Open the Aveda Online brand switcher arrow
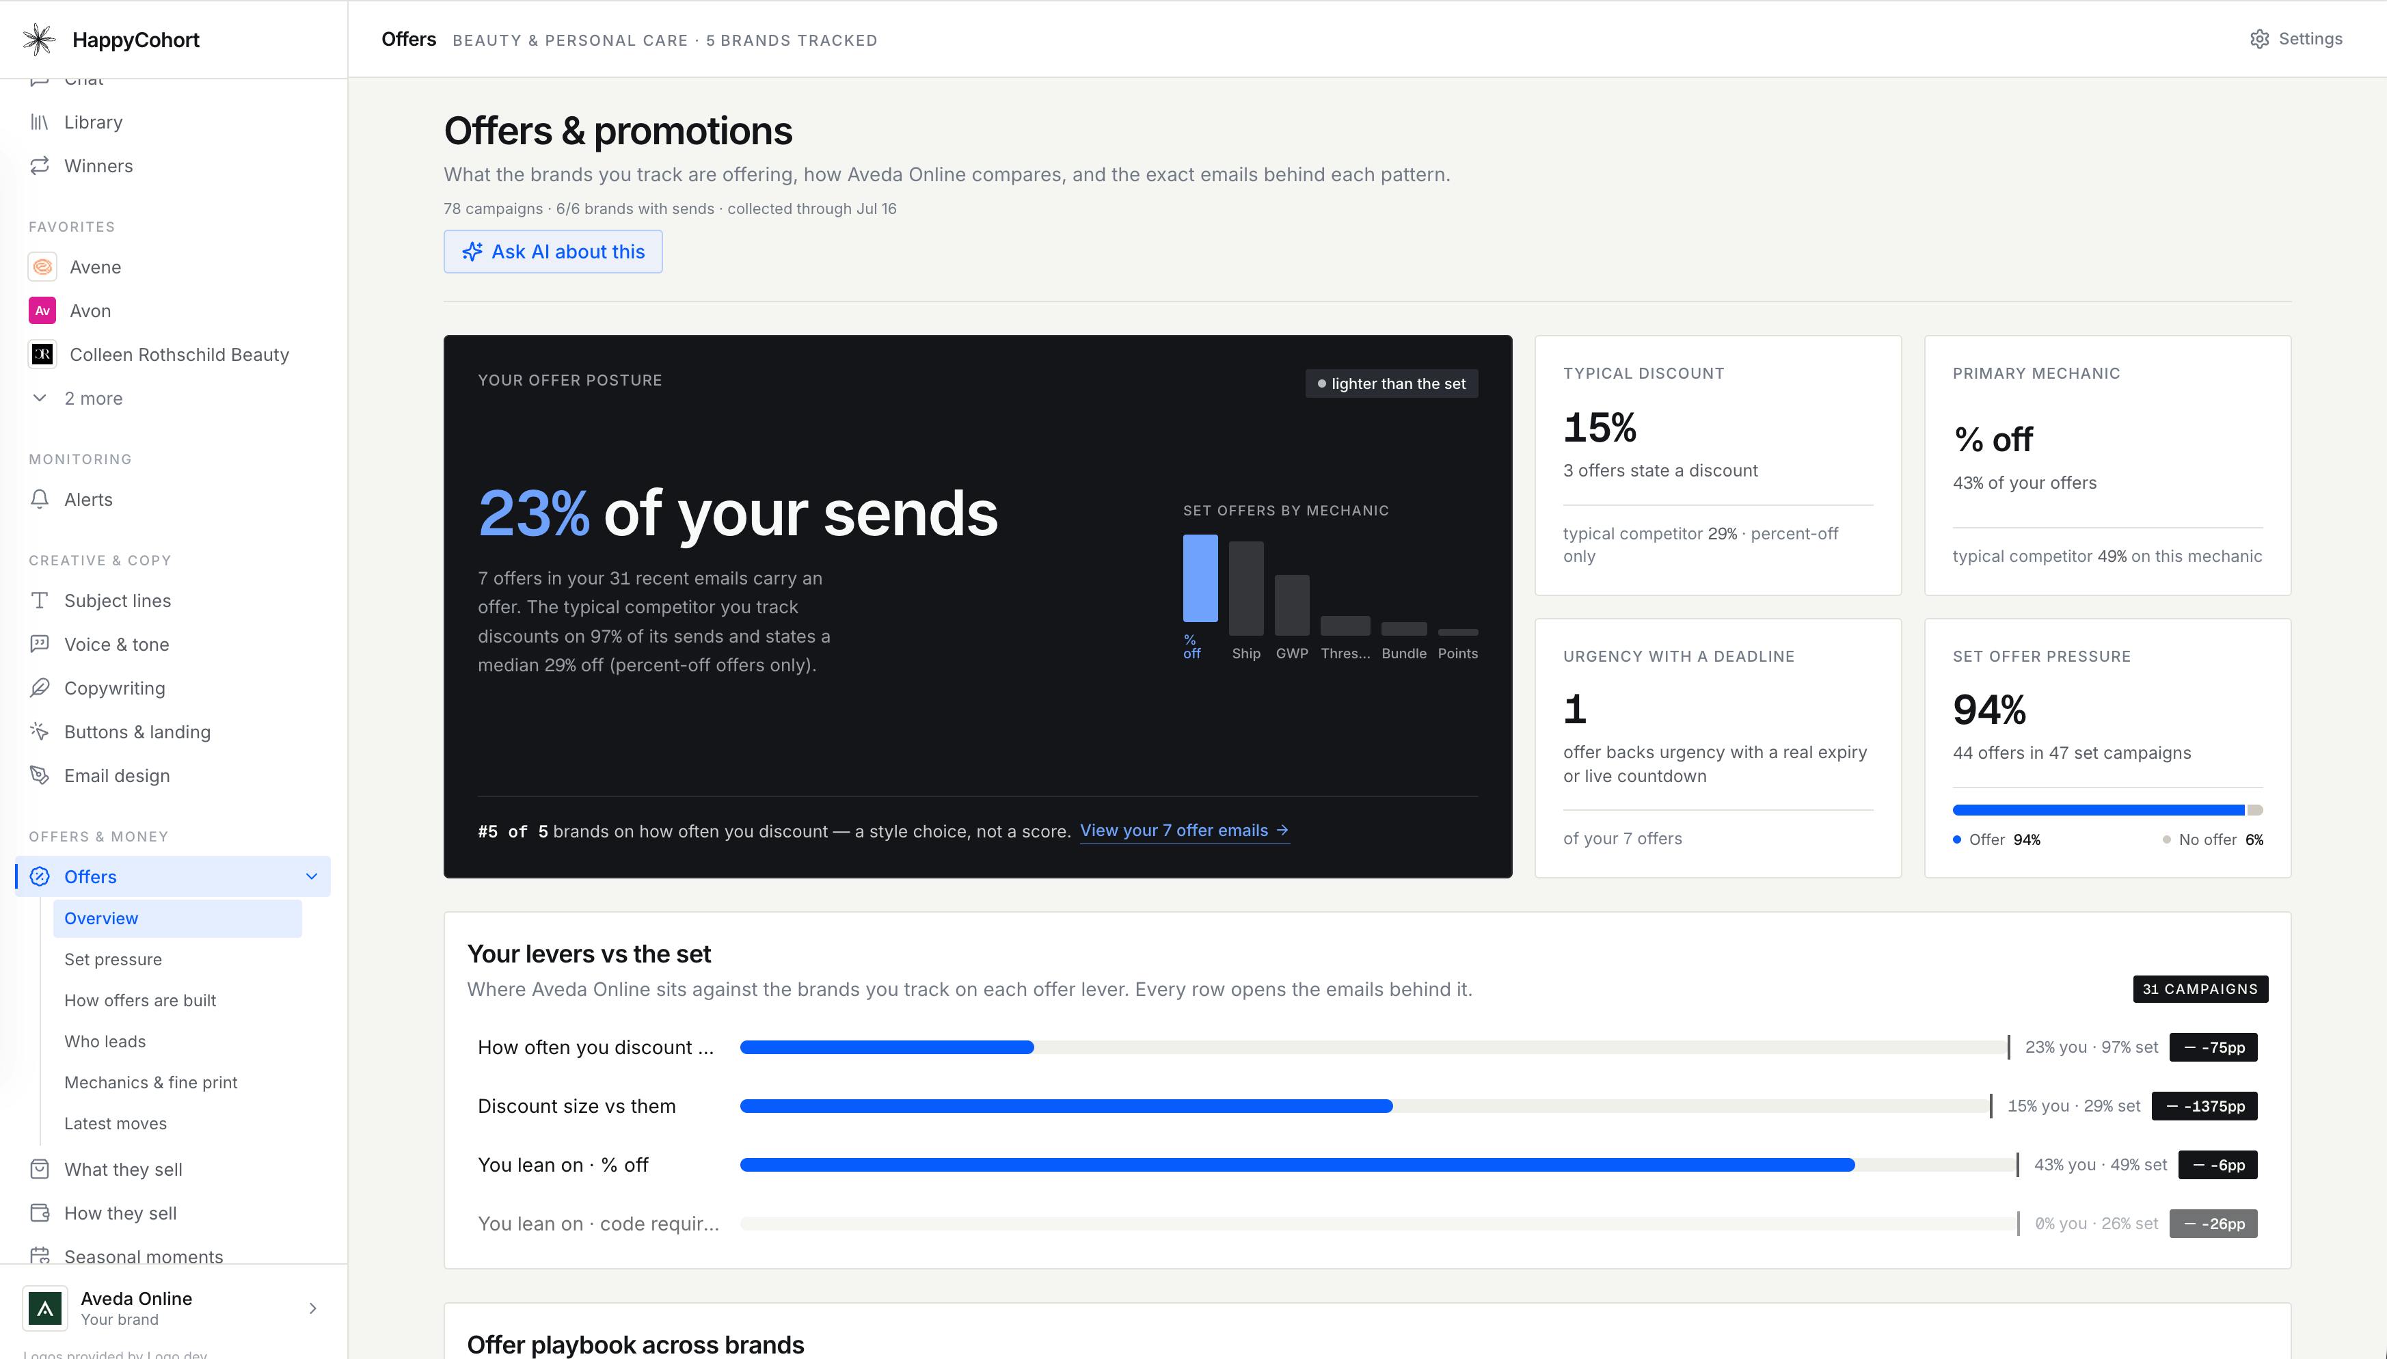The width and height of the screenshot is (2387, 1359). point(312,1308)
